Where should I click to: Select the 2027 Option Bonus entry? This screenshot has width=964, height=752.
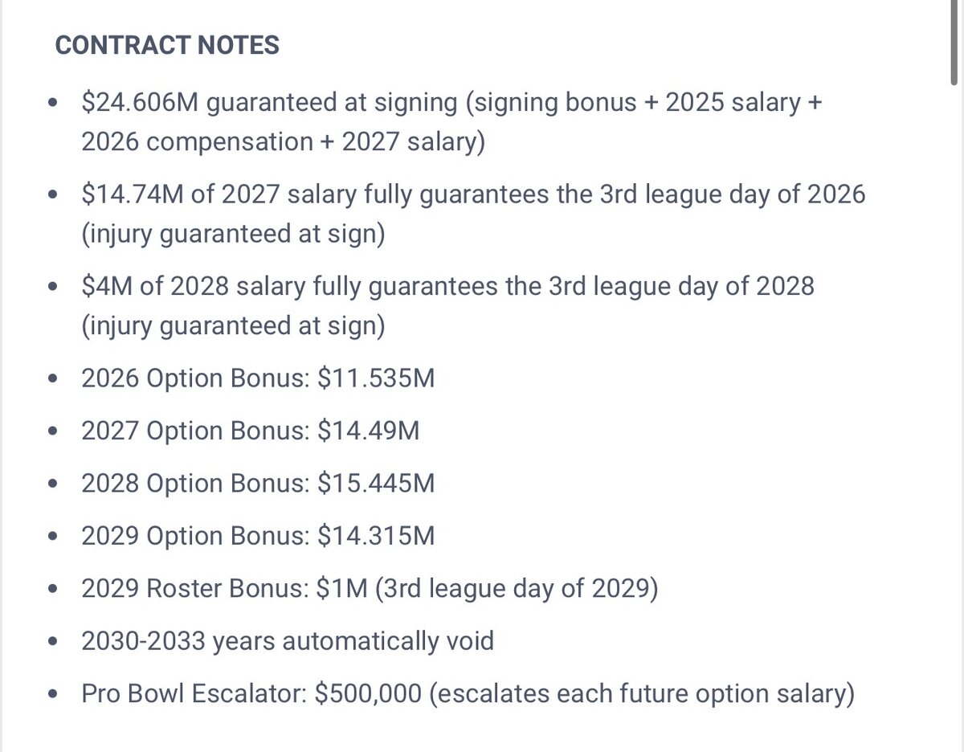click(250, 431)
